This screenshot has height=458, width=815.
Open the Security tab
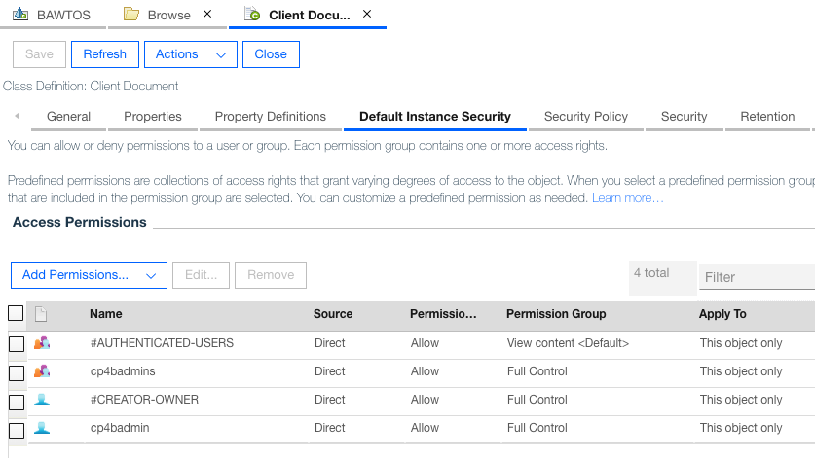(x=684, y=117)
